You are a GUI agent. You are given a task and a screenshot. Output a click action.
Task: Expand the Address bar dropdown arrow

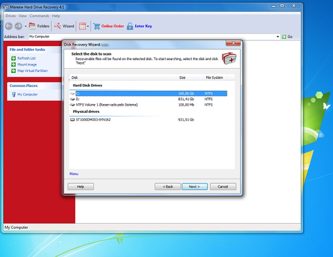point(278,37)
